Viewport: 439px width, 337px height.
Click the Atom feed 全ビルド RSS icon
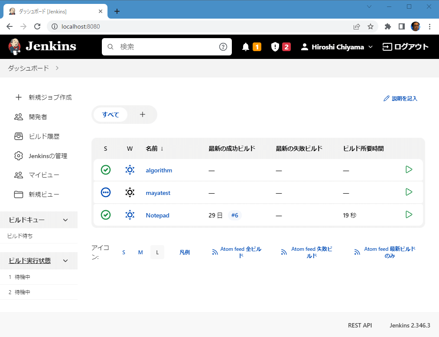215,252
